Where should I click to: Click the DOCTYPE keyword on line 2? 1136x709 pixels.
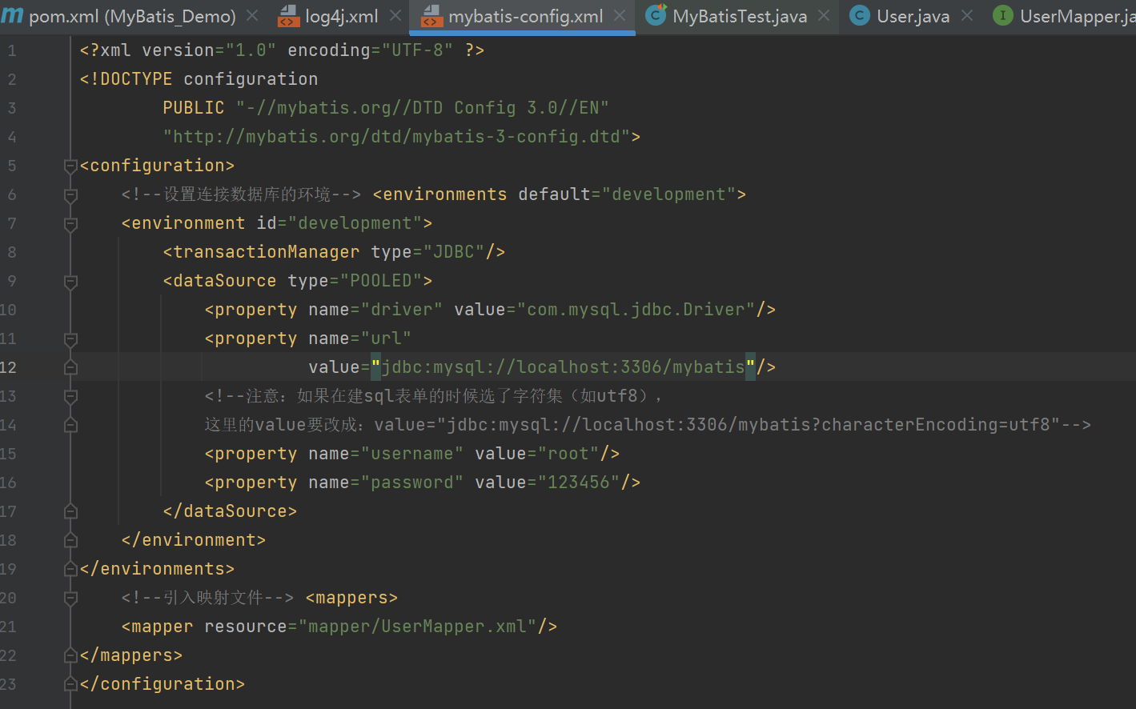(x=131, y=79)
